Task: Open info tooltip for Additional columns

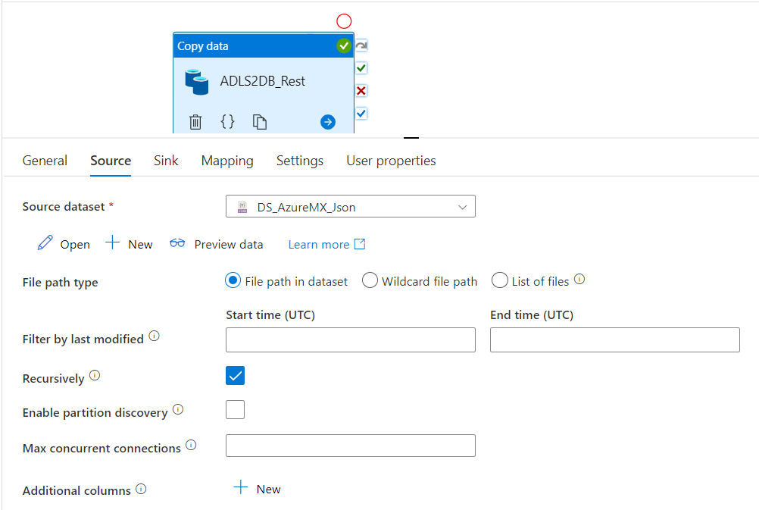Action: click(141, 489)
